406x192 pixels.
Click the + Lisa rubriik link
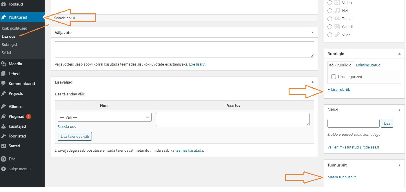338,89
